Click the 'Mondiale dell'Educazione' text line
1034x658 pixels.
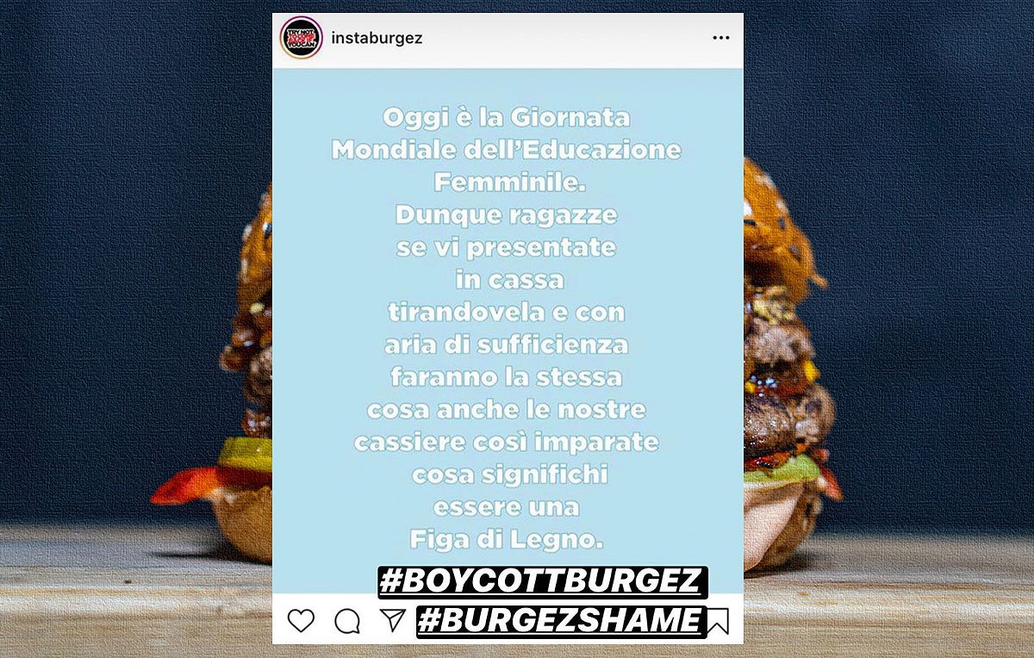507,150
